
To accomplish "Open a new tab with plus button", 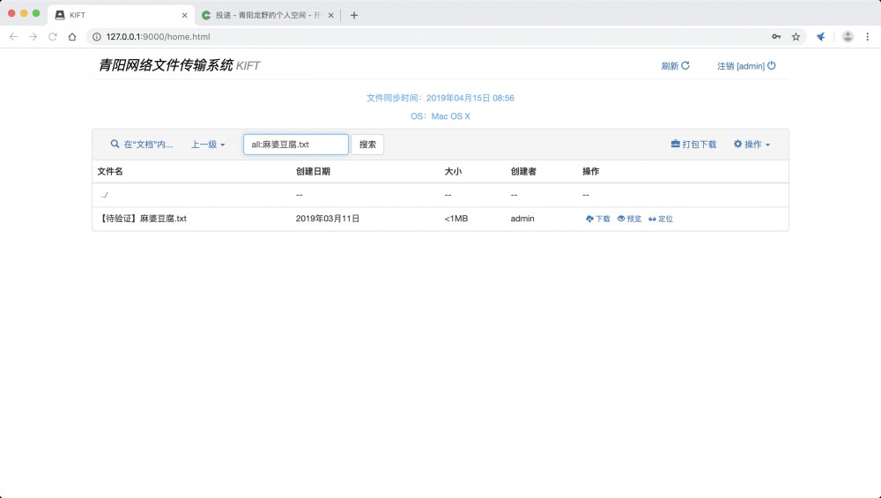I will click(x=354, y=15).
